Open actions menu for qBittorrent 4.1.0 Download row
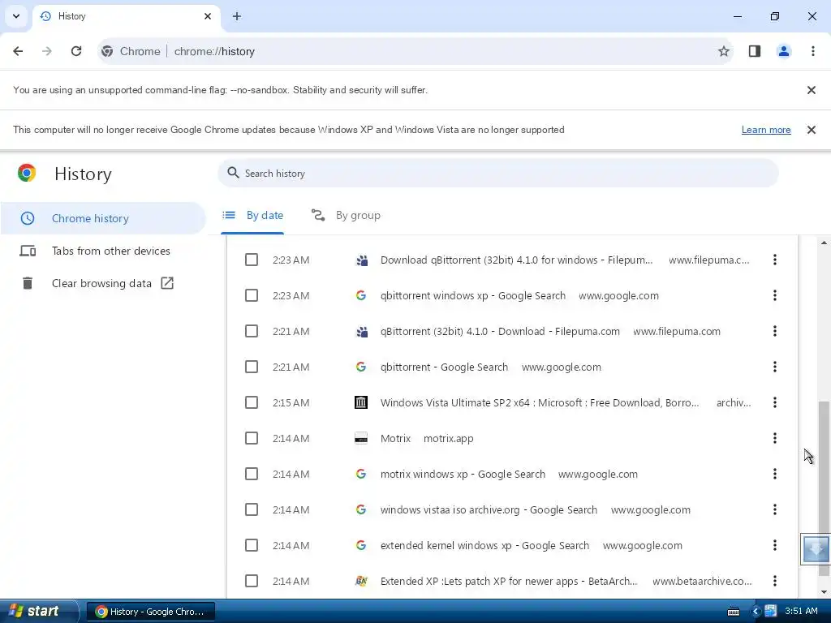831x623 pixels. click(x=775, y=331)
